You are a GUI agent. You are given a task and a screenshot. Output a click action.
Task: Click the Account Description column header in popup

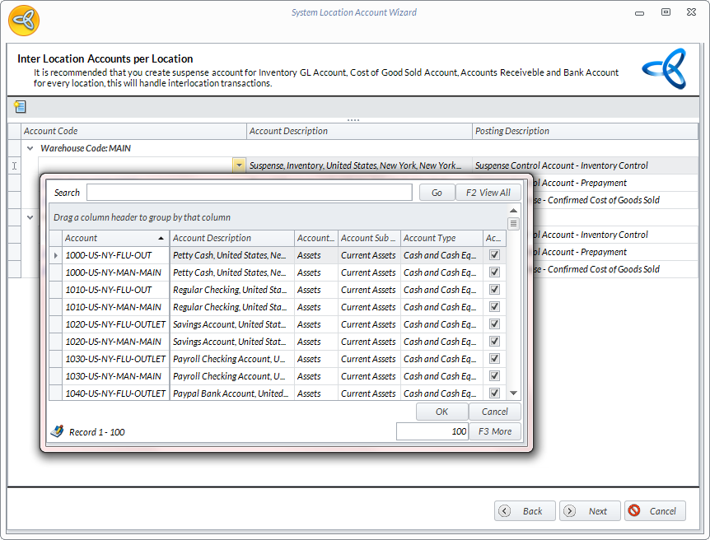(231, 238)
